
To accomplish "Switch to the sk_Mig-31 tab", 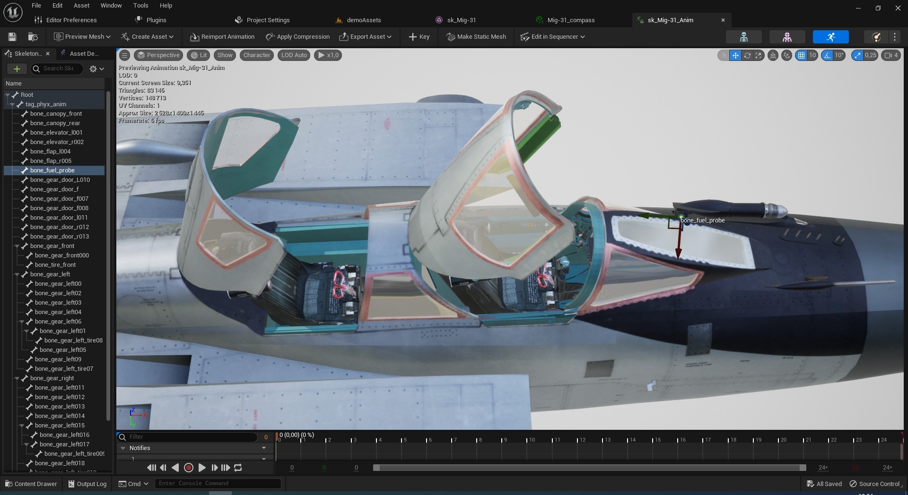I will (456, 20).
